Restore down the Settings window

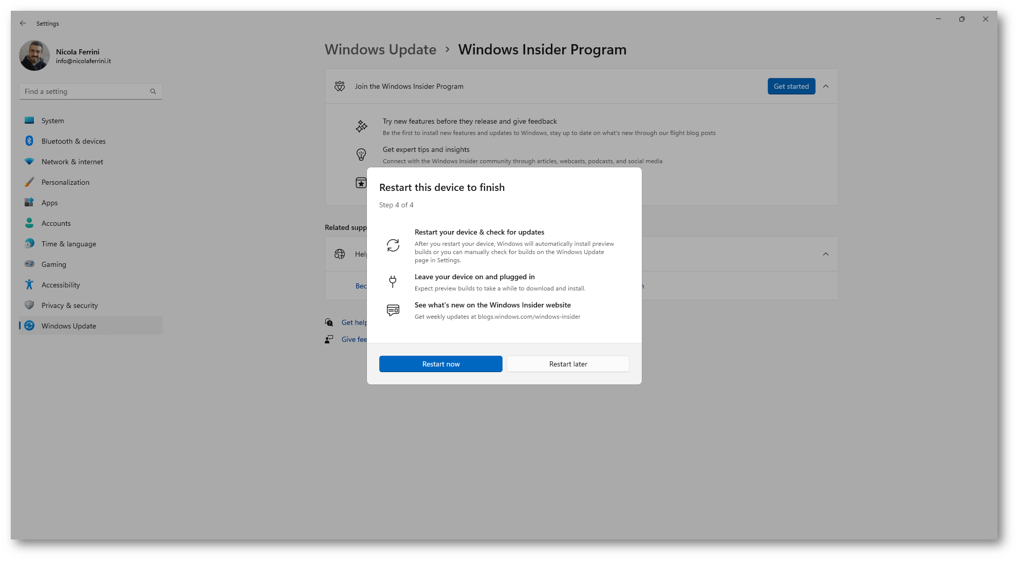(x=961, y=19)
